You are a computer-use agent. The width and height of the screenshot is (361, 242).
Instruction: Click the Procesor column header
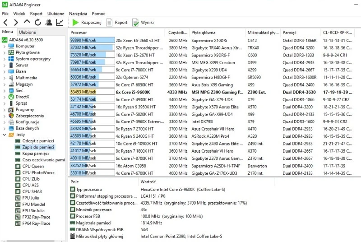[x=79, y=33]
